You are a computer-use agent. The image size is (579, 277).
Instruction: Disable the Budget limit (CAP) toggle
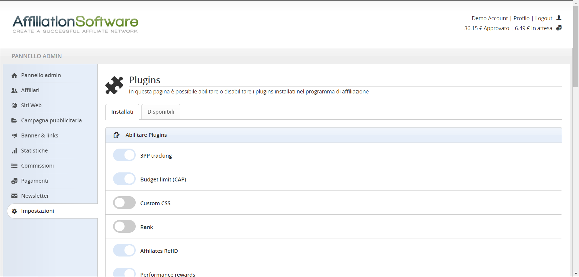tap(124, 179)
